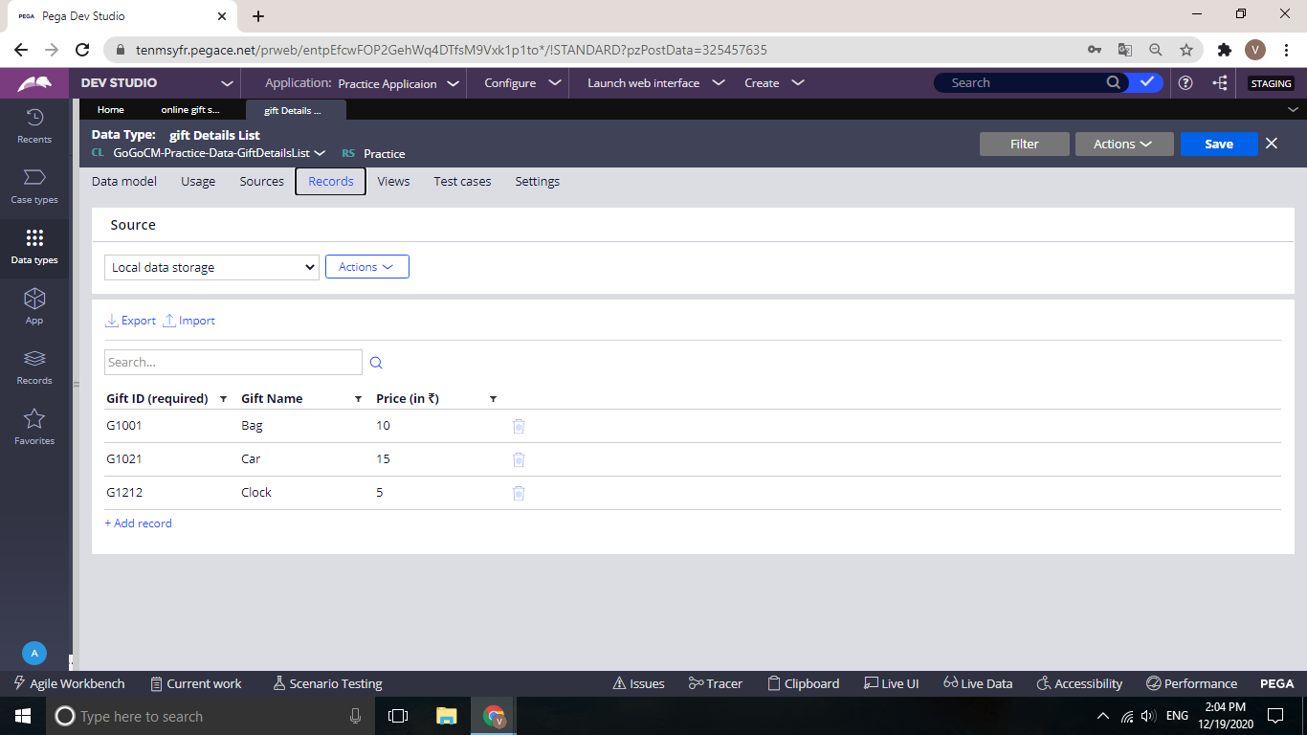Open Case types in sidebar
This screenshot has height=735, width=1307.
34,187
